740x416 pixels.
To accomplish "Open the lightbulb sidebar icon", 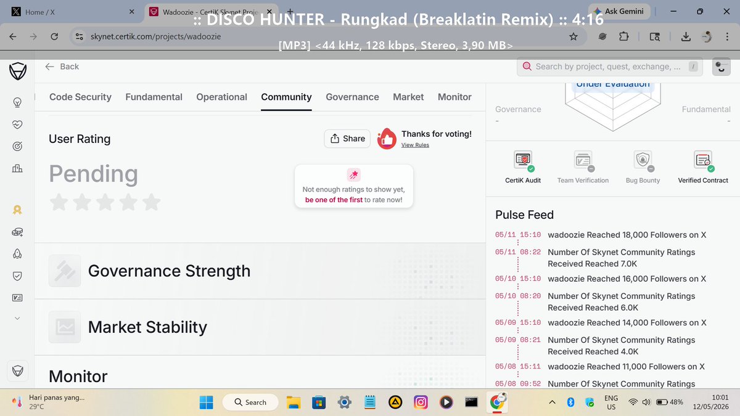I will pos(17,102).
